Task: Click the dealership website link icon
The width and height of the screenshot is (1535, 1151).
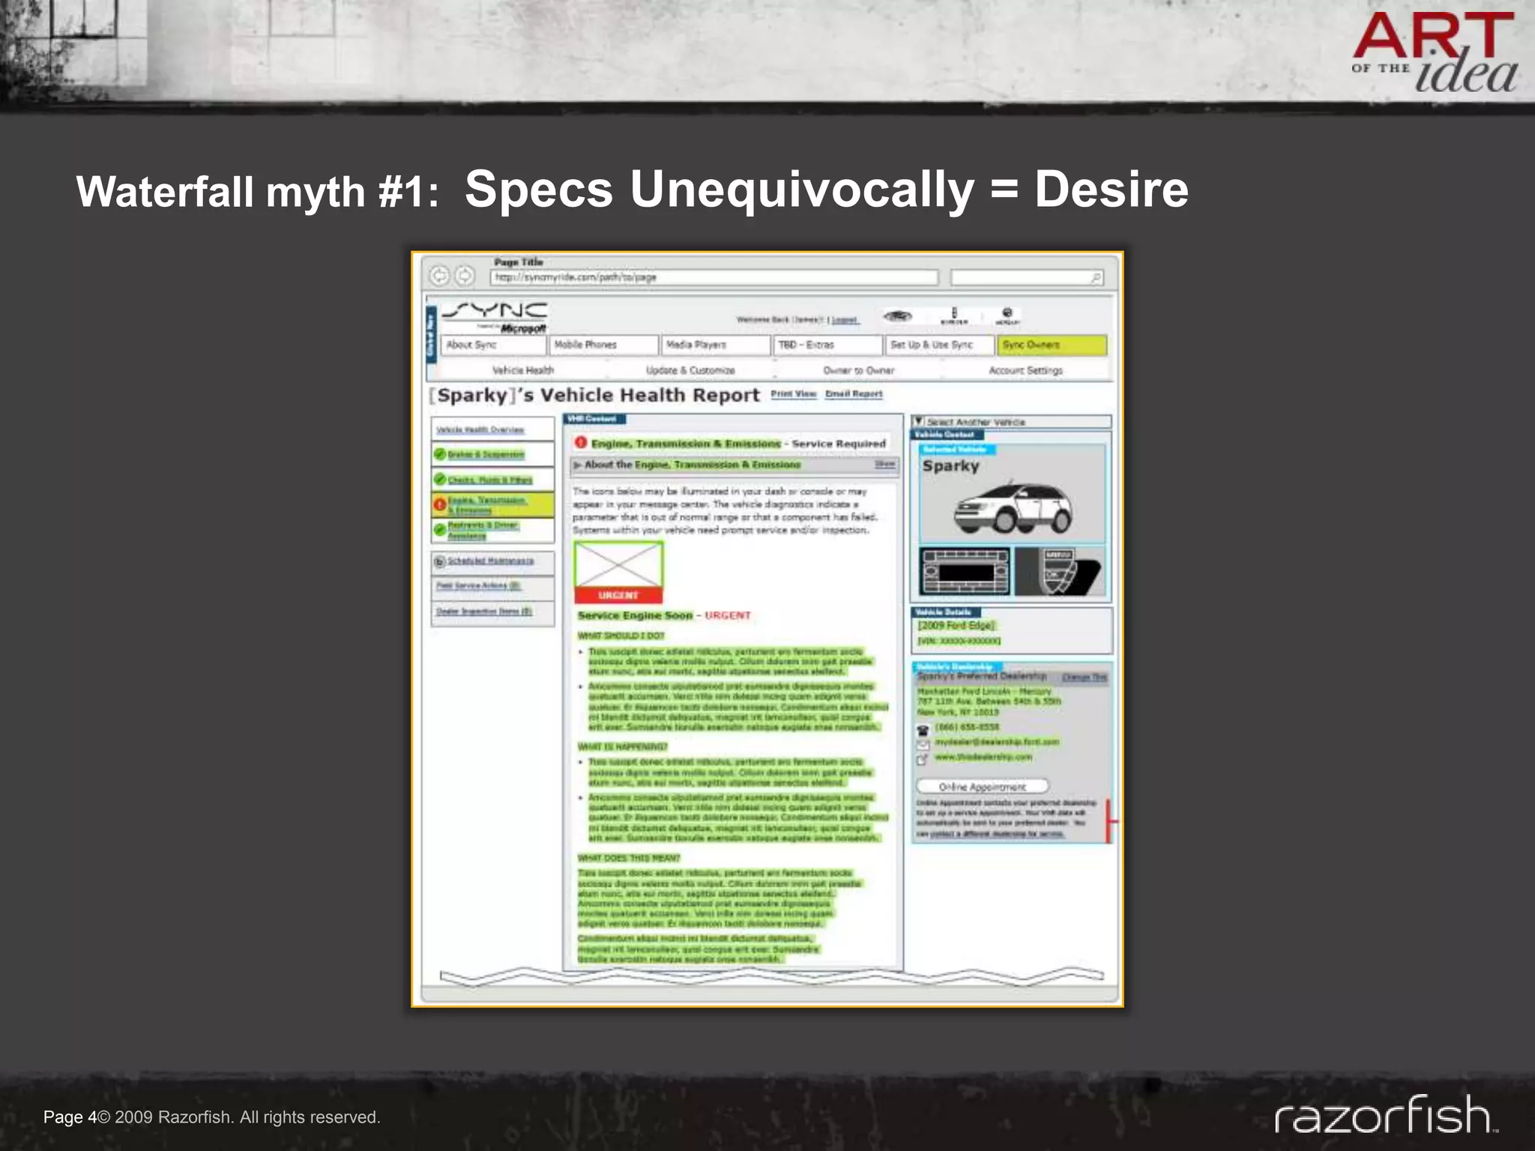Action: (923, 759)
